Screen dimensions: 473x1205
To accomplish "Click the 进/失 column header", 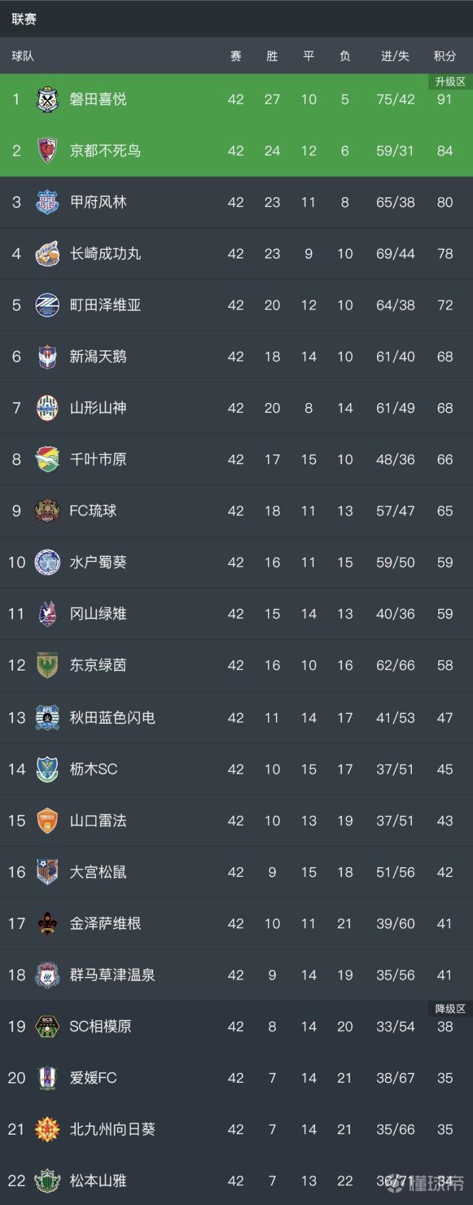I will pyautogui.click(x=395, y=57).
